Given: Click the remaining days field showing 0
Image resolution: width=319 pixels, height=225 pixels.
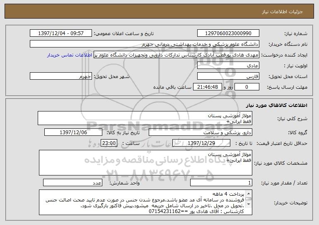Looking at the screenshot, I should click(247, 87).
